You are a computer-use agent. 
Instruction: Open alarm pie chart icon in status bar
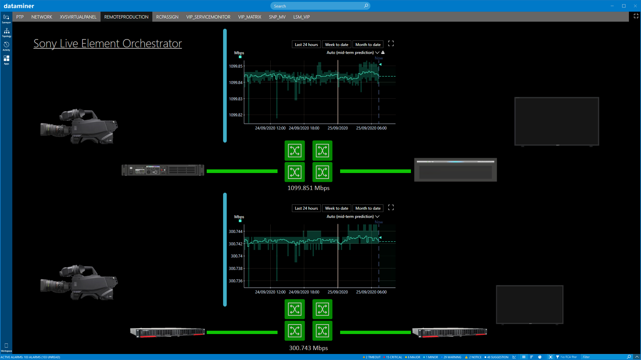coord(540,357)
